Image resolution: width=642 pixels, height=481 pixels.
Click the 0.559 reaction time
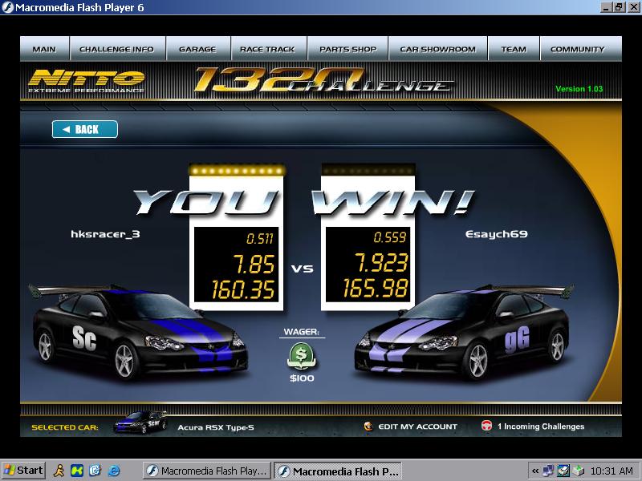390,237
